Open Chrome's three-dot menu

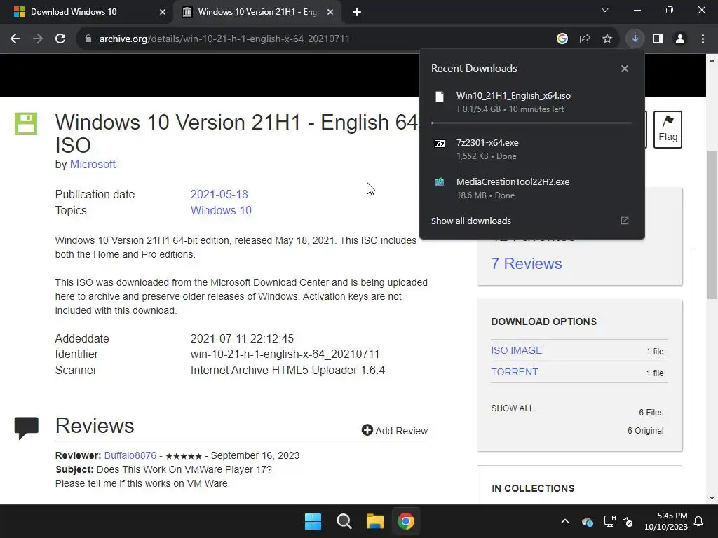coord(703,39)
